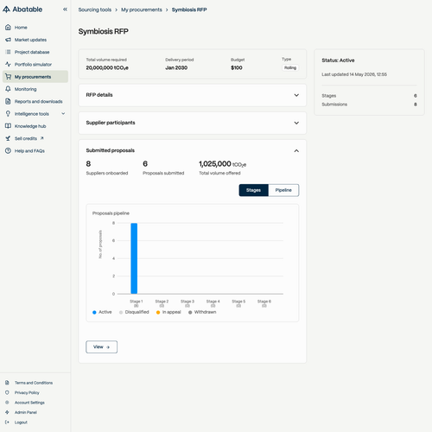Click the Status: Active heading
This screenshot has width=432, height=432.
[x=338, y=60]
